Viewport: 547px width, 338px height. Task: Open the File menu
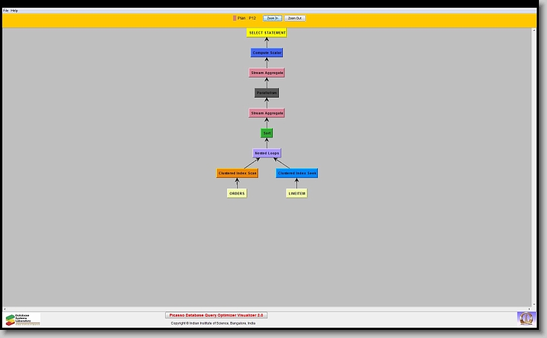[6, 11]
